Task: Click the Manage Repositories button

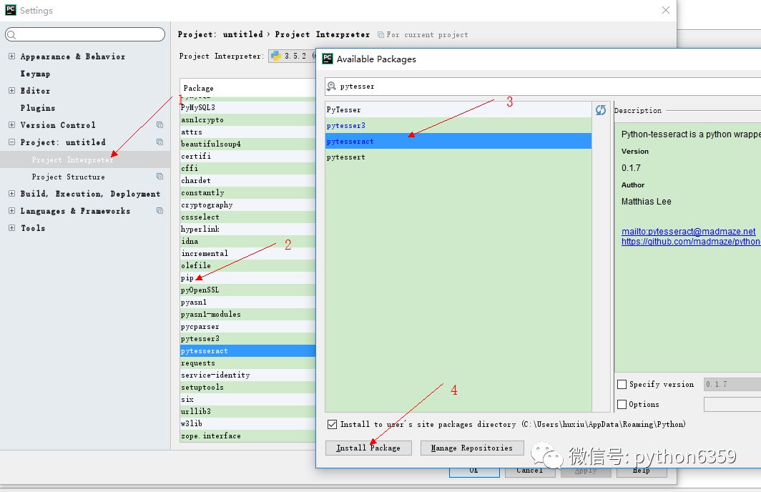Action: pos(472,448)
